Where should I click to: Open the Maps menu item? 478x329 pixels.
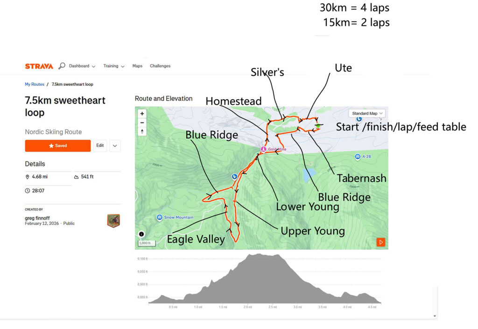click(137, 66)
